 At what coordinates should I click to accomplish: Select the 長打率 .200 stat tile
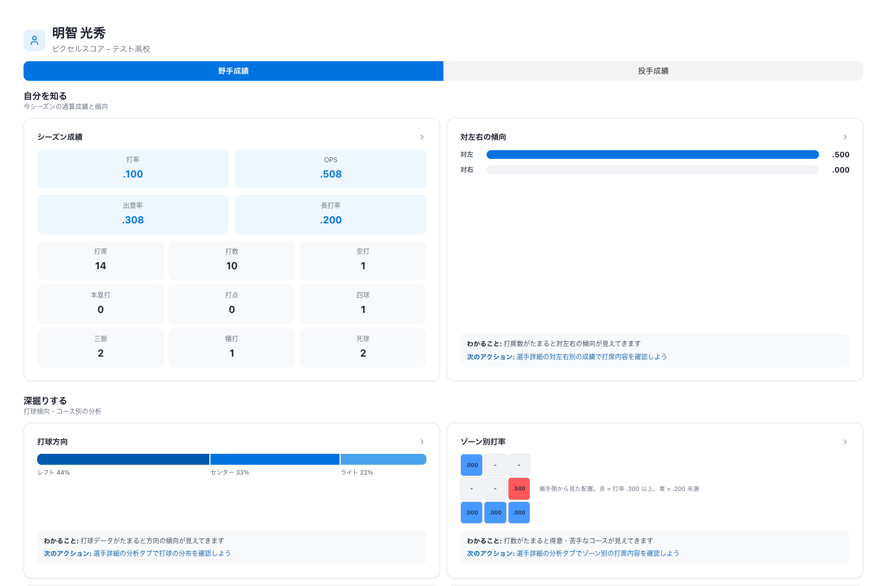pyautogui.click(x=331, y=215)
